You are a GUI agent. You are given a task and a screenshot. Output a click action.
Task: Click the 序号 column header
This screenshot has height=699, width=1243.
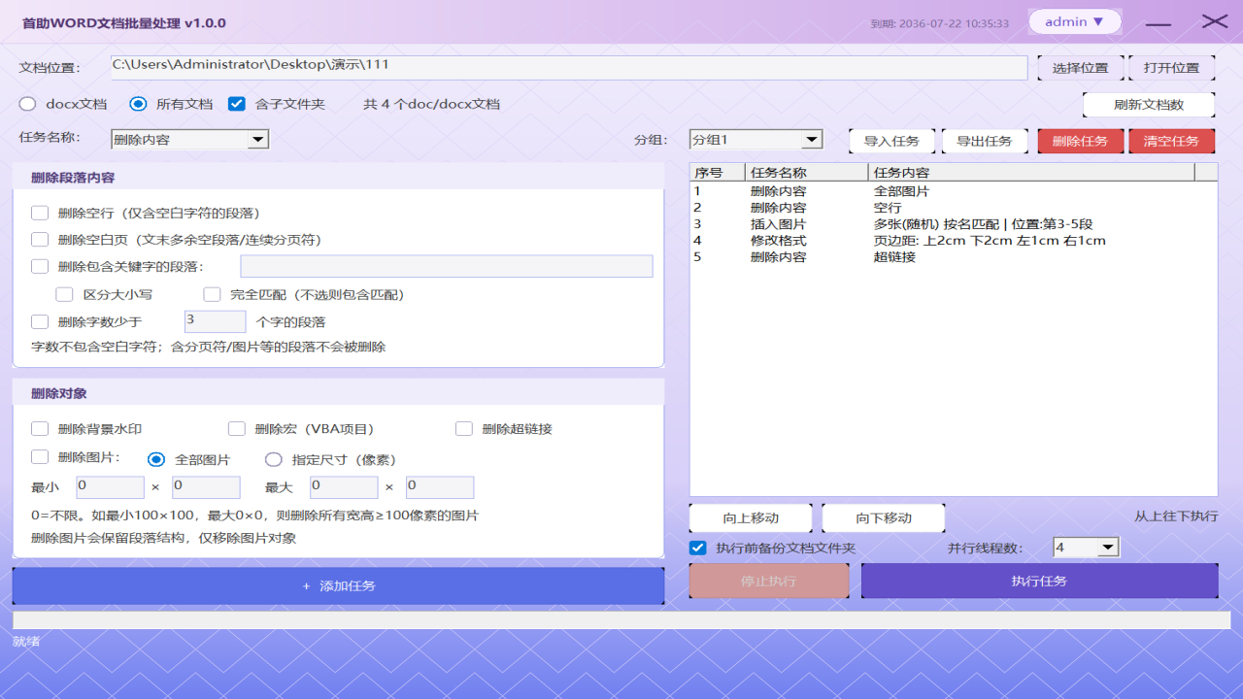click(718, 172)
